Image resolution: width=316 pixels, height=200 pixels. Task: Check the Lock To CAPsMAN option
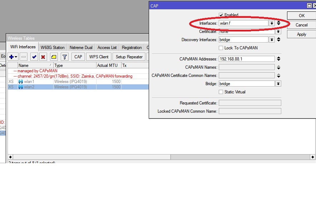coord(221,48)
